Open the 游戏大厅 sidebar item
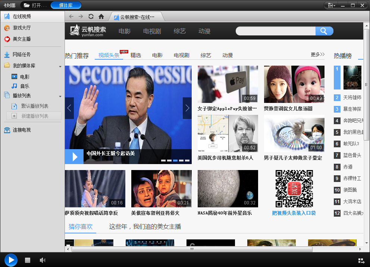Viewport: 370px width, 267px height. coord(22,28)
